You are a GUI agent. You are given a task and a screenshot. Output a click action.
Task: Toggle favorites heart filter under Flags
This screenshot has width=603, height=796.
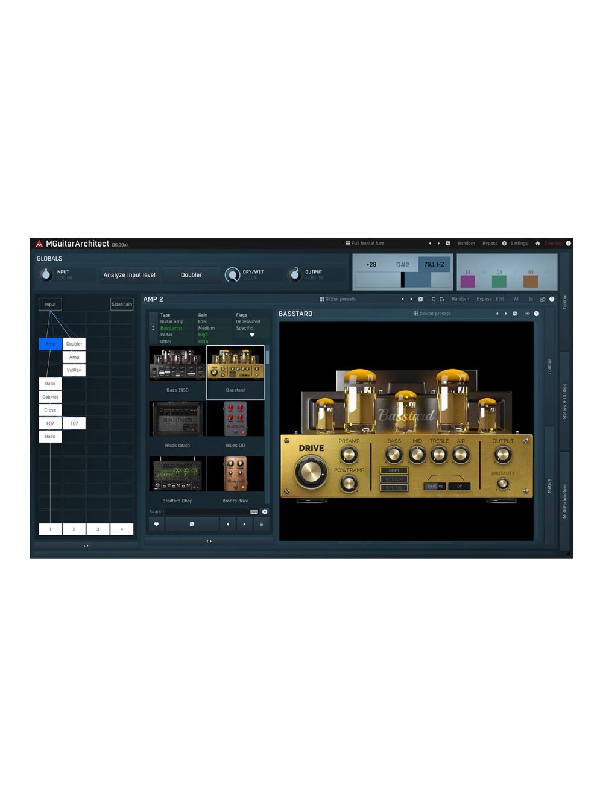(252, 335)
